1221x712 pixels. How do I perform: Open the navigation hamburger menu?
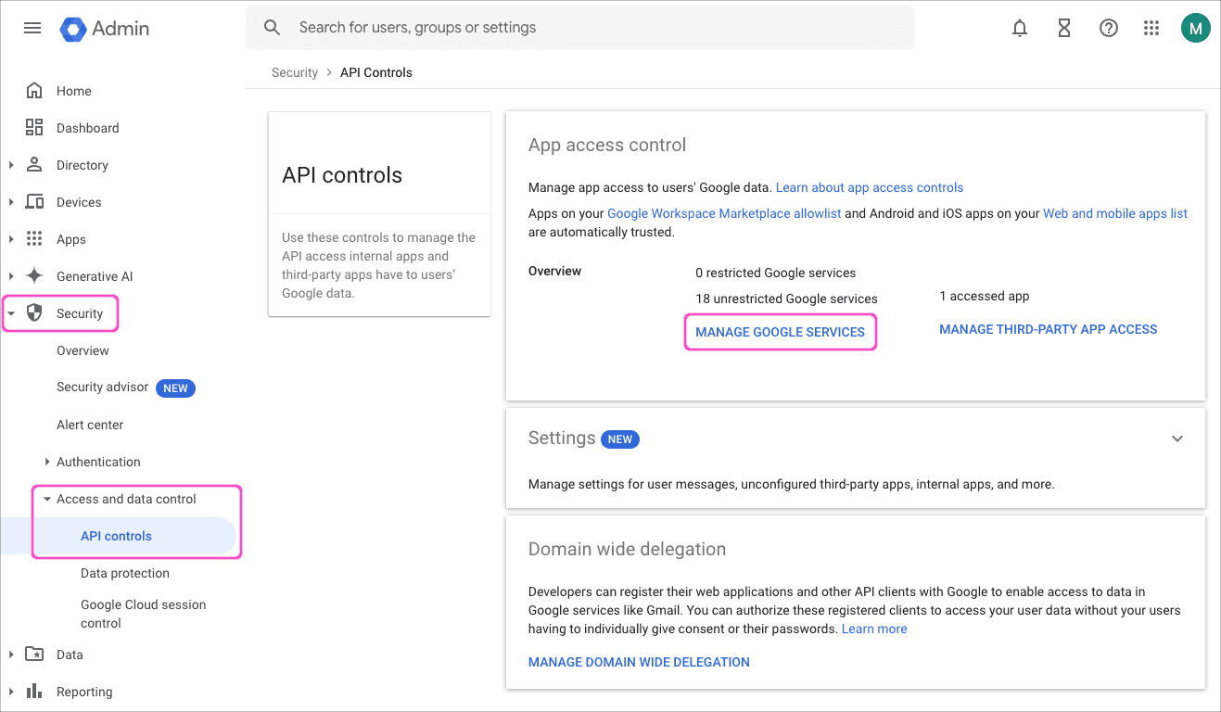pos(32,28)
